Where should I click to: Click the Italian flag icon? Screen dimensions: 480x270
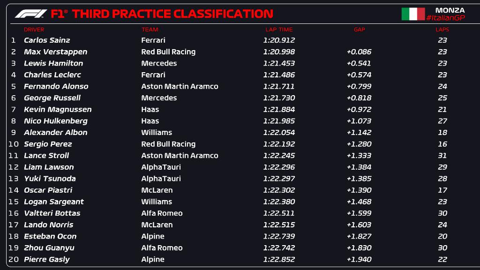coord(413,14)
